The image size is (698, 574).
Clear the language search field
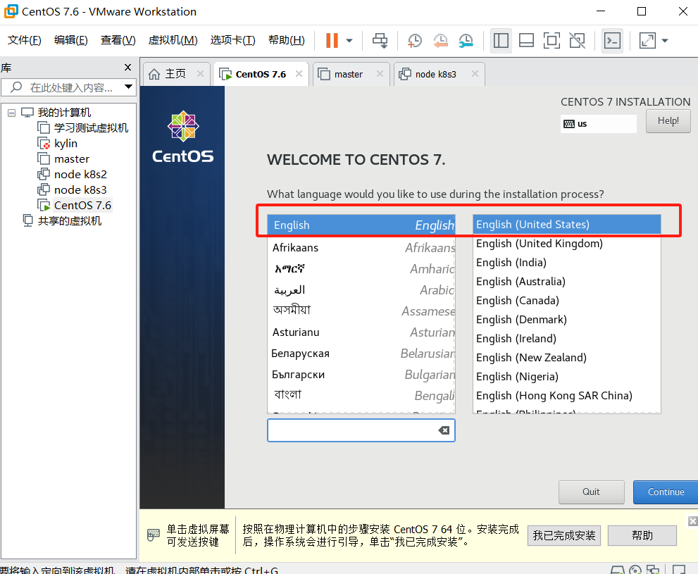pyautogui.click(x=444, y=430)
